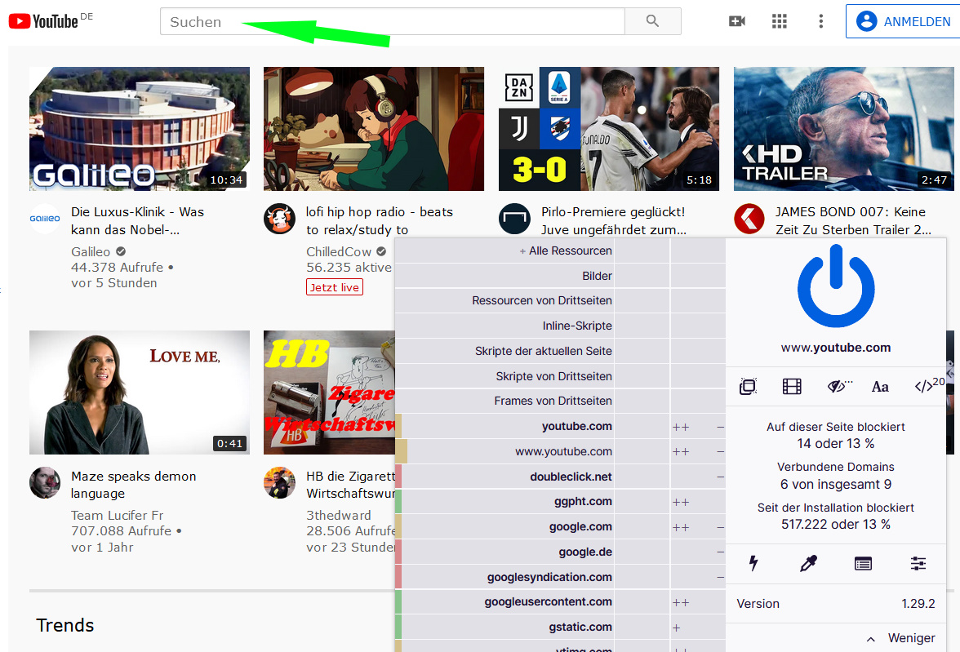Focus the Suchen search field
Image resolution: width=960 pixels, height=652 pixels.
[x=393, y=21]
